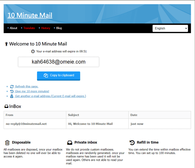195x168 pixels.
Task: Click the Copy to clipboard button
Action: click(58, 76)
